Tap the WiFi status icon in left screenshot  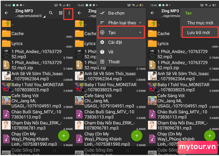(60, 5)
